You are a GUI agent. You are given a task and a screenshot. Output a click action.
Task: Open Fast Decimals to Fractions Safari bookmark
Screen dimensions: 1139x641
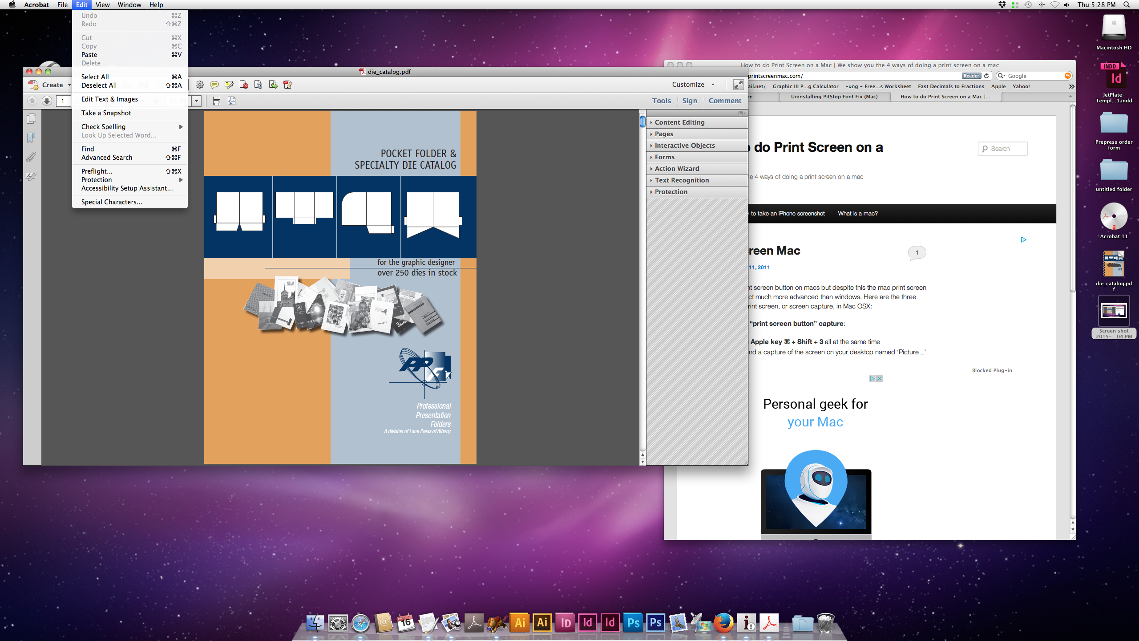pyautogui.click(x=951, y=86)
